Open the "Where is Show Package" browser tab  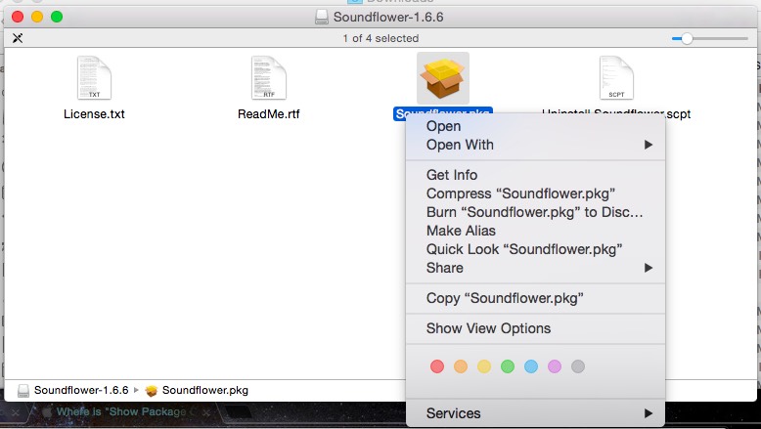click(x=121, y=412)
